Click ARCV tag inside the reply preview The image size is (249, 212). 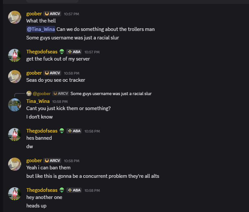point(61,93)
